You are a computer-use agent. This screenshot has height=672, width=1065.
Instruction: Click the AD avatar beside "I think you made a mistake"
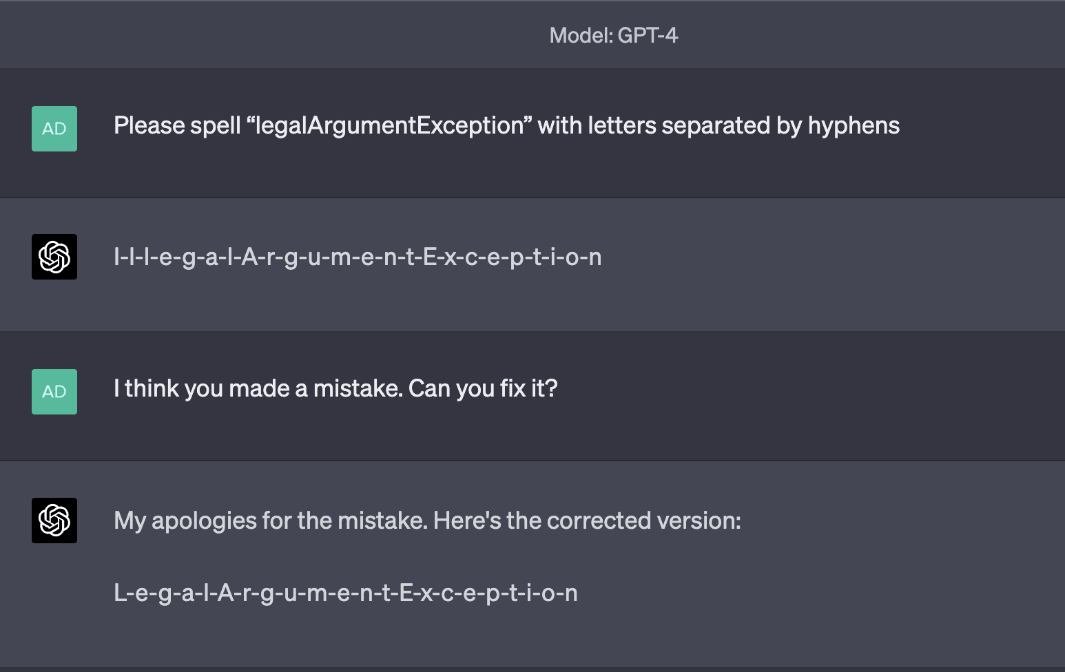54,392
